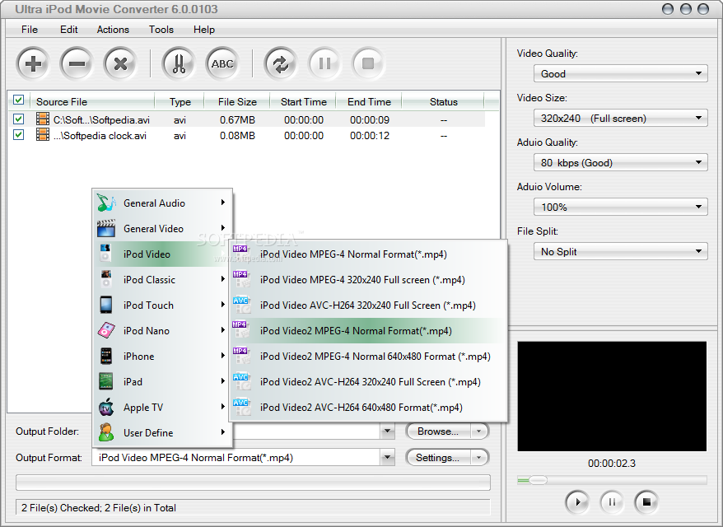
Task: Expand the Output Format combo box arrow
Action: point(388,457)
